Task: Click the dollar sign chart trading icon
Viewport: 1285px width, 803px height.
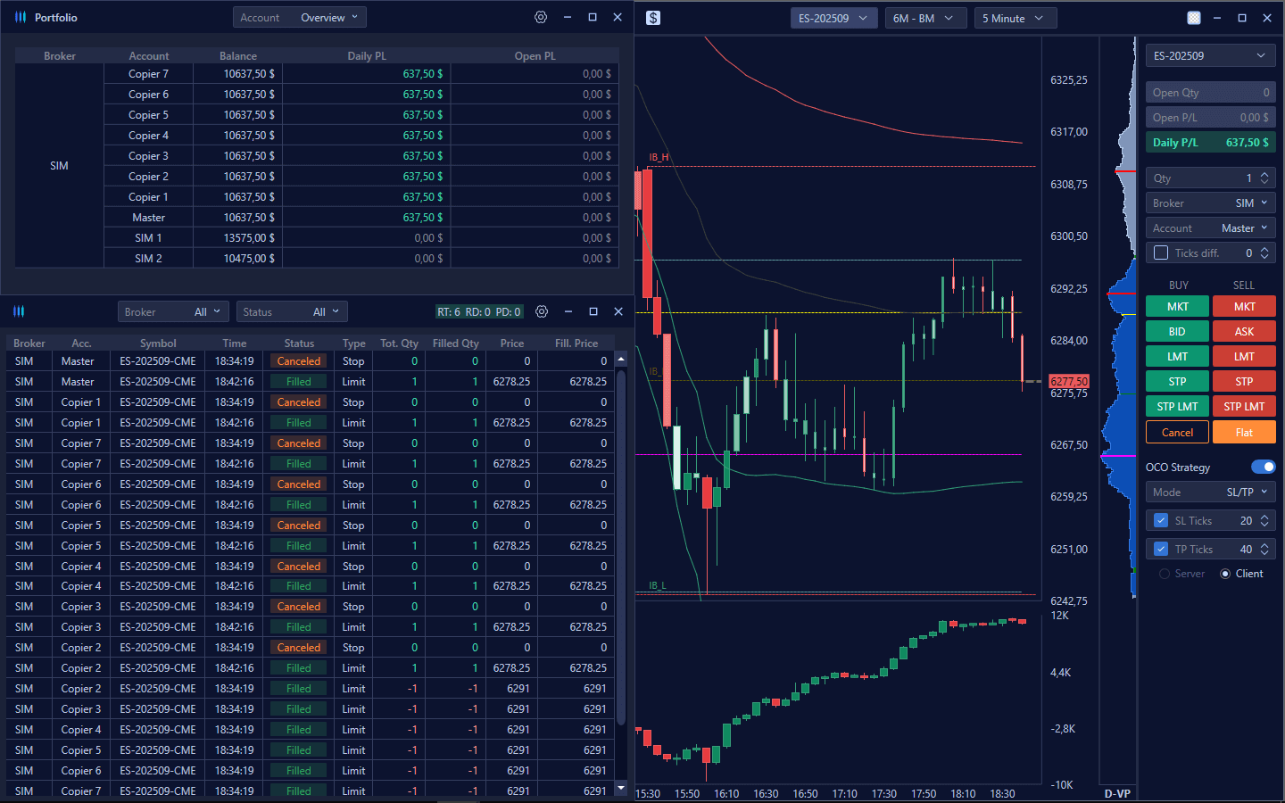Action: [x=653, y=18]
